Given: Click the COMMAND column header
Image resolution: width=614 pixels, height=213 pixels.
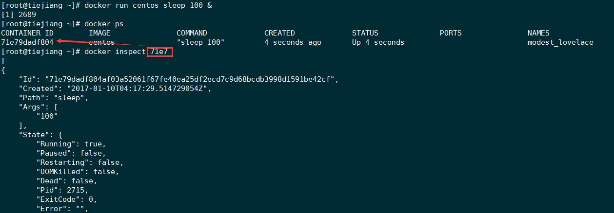Looking at the screenshot, I should tap(192, 33).
